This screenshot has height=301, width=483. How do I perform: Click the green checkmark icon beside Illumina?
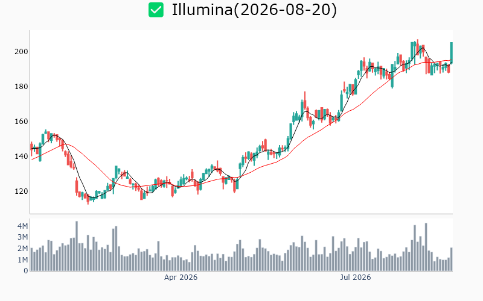[x=156, y=10]
